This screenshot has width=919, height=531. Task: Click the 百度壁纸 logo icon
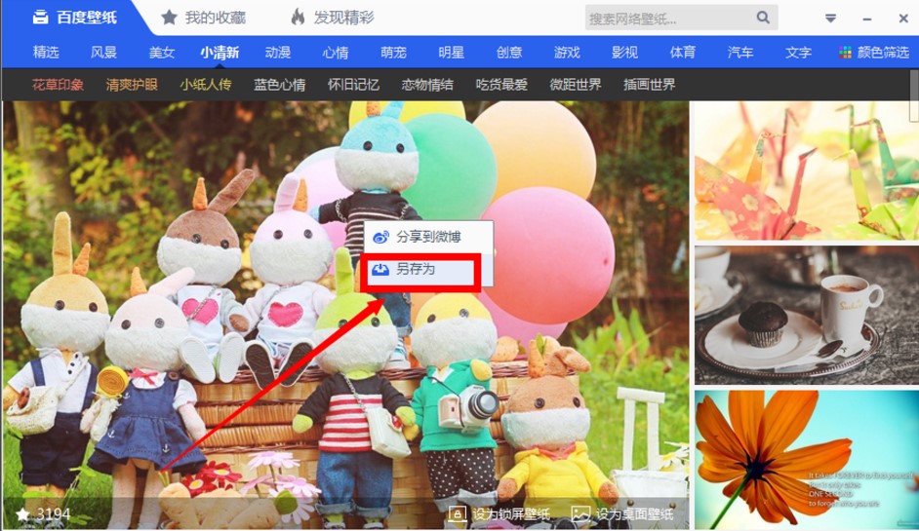(40, 17)
